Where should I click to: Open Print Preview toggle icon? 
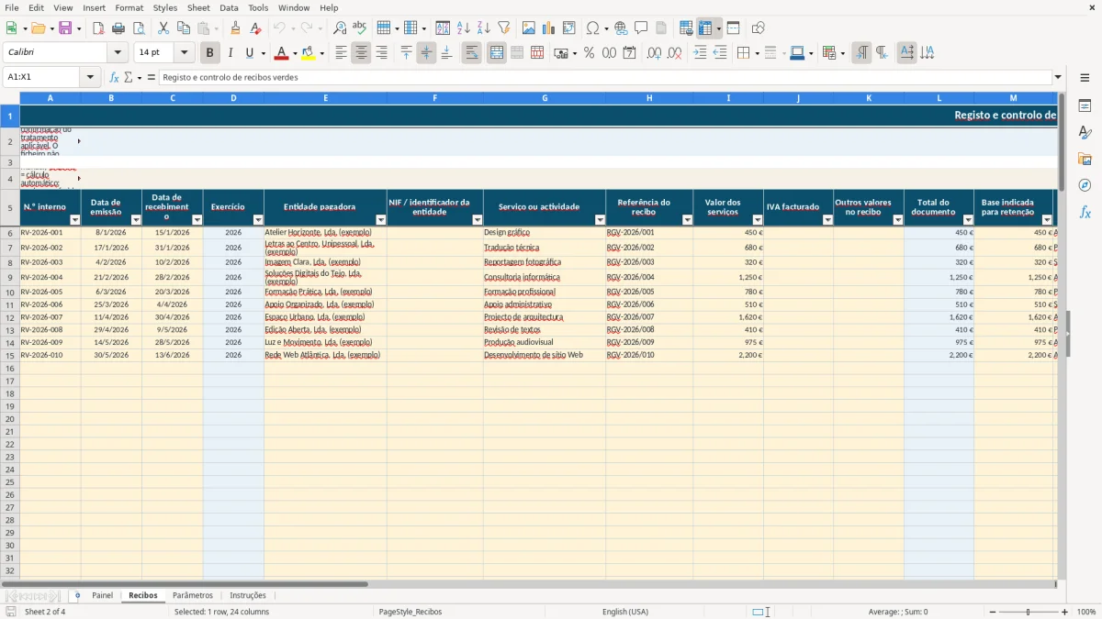pos(139,28)
